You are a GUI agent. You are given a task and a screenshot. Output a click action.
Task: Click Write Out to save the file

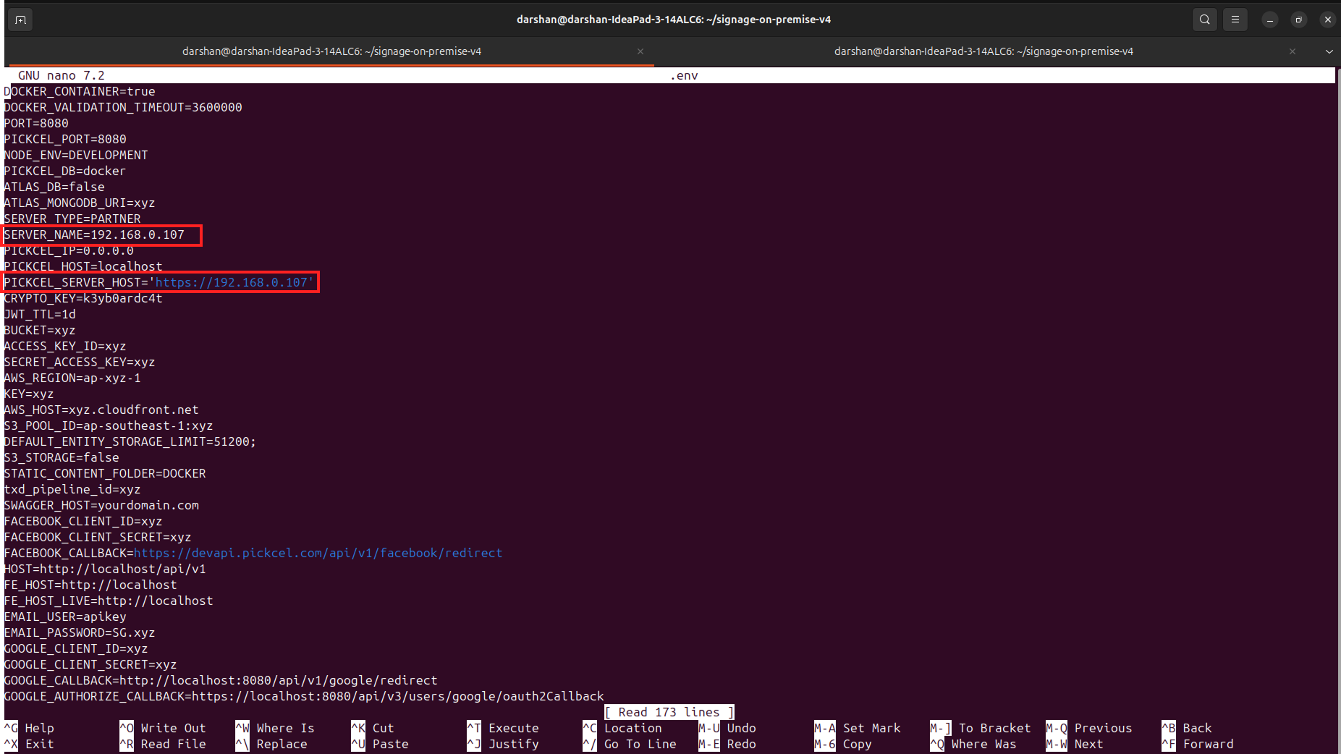(173, 728)
